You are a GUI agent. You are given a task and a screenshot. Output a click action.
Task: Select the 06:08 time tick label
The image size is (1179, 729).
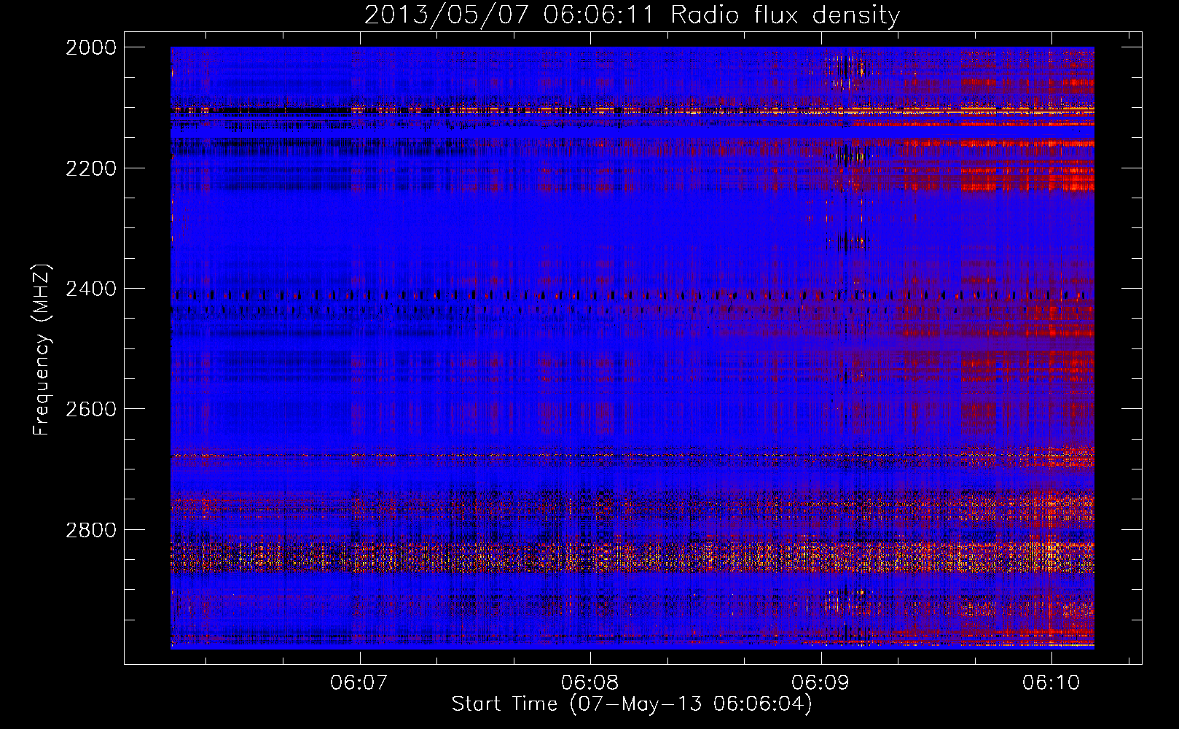click(x=589, y=682)
